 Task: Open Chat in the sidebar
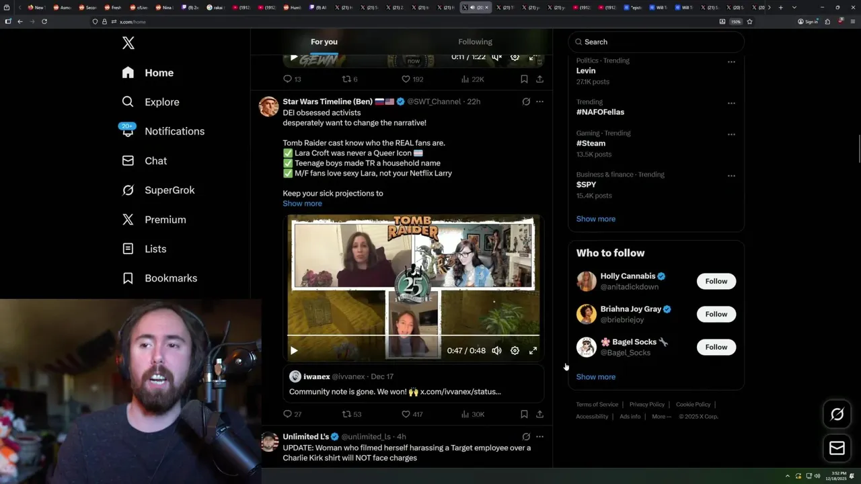(x=144, y=161)
